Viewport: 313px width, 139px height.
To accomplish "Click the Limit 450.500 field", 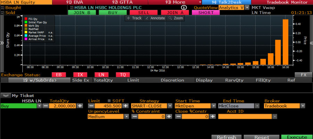I will pyautogui.click(x=108, y=106).
